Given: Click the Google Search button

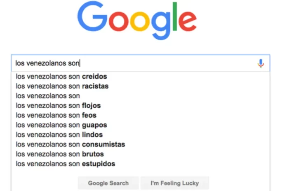Looking at the screenshot, I should pos(108,183).
